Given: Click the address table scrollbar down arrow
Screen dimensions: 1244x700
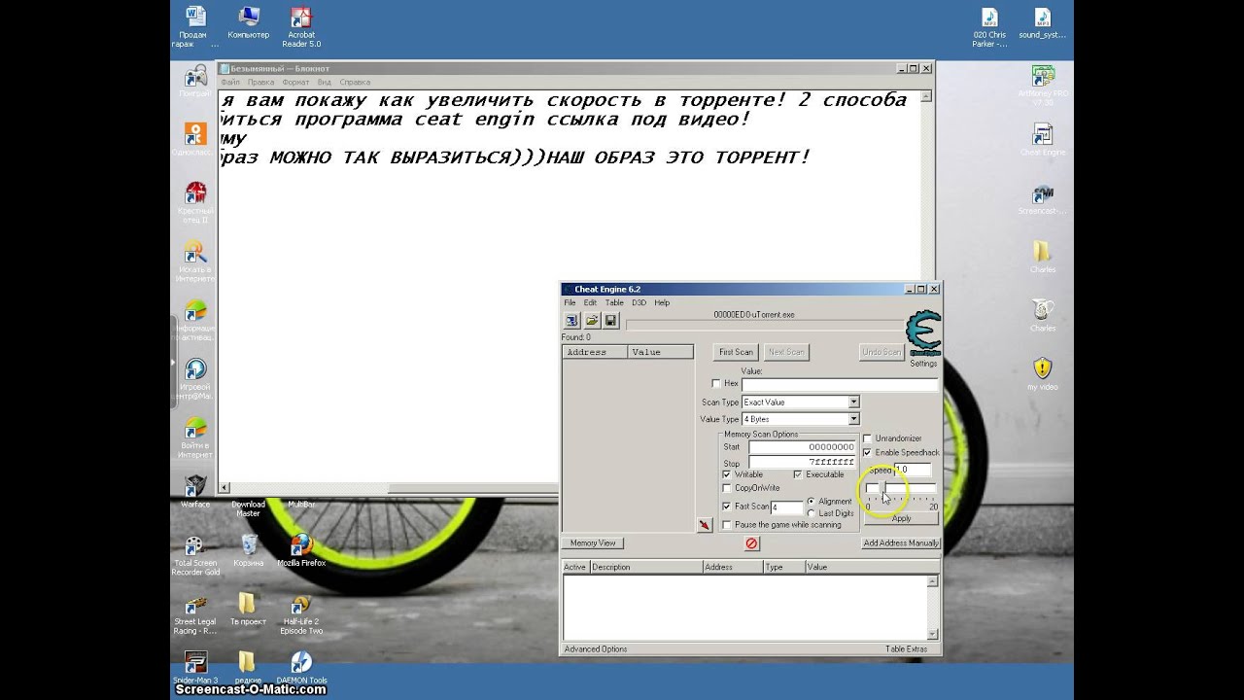Looking at the screenshot, I should pos(933,632).
